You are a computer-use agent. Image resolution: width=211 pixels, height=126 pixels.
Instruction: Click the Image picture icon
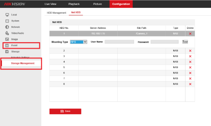click(7, 39)
